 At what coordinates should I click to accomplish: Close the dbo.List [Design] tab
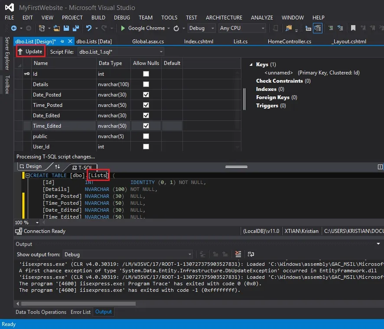coord(70,41)
